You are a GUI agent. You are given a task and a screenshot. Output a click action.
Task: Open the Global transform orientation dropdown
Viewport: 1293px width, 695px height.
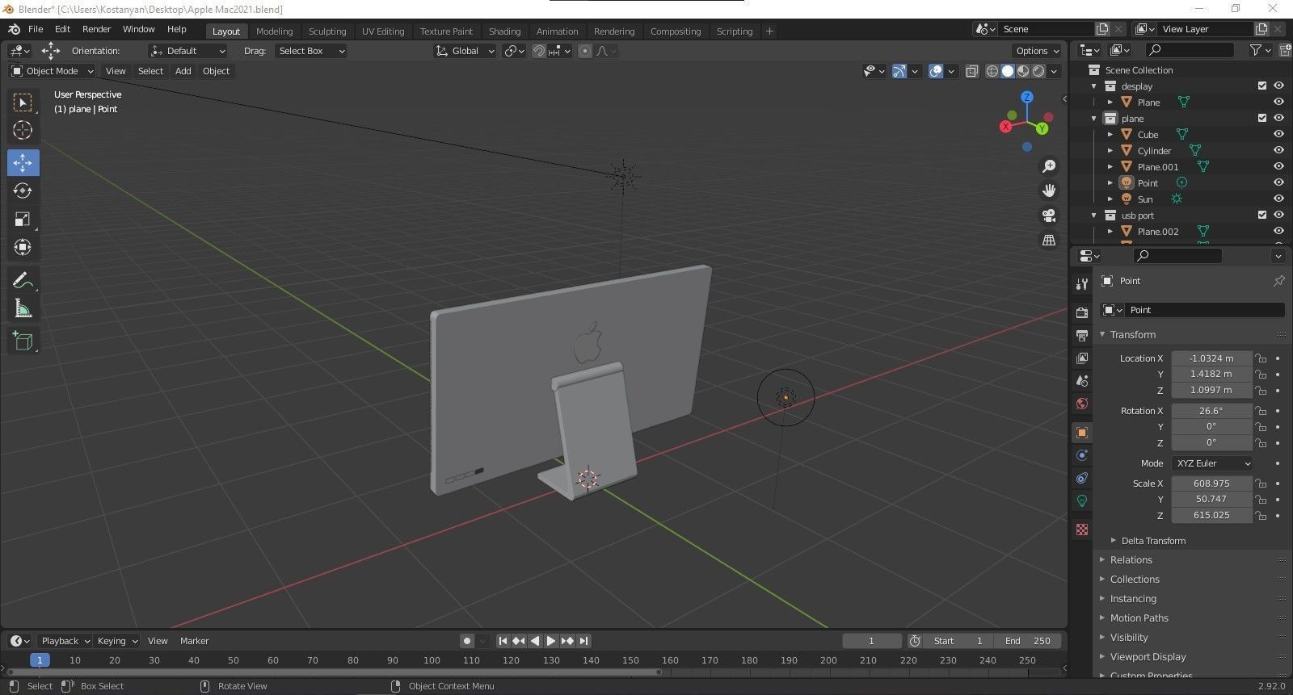pos(465,51)
